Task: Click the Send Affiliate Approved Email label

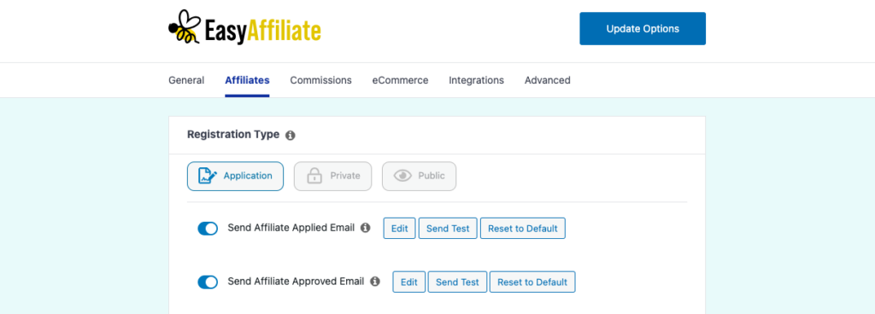Action: pyautogui.click(x=296, y=282)
